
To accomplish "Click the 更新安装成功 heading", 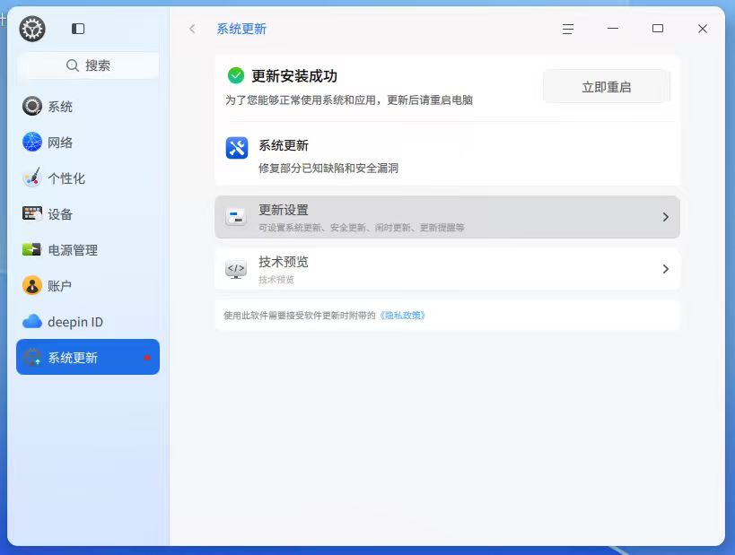I will click(x=294, y=76).
